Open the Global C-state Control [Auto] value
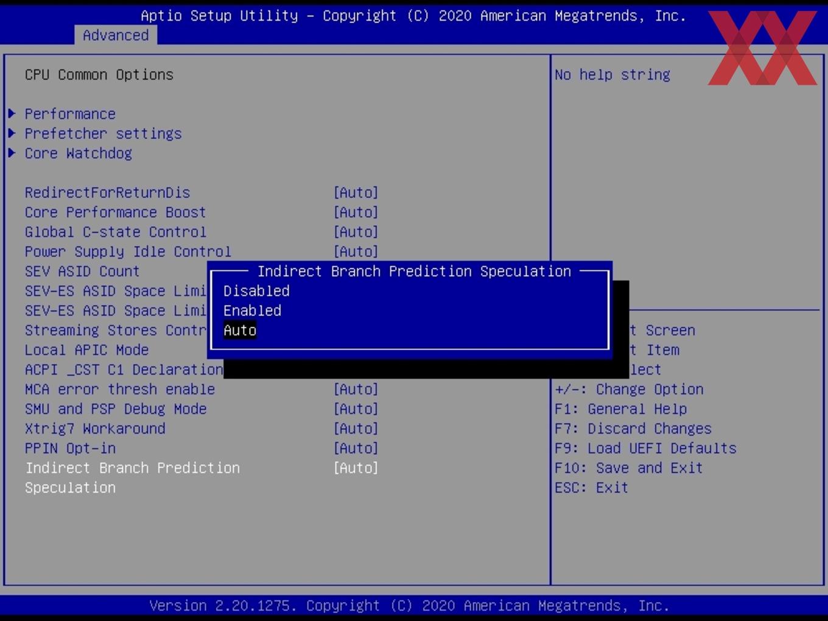The image size is (828, 621). click(x=356, y=232)
